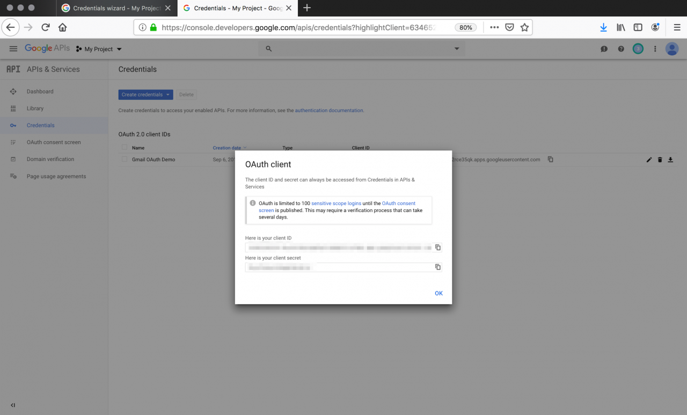The height and width of the screenshot is (415, 687).
Task: Copy the client ID to clipboard
Action: (437, 247)
